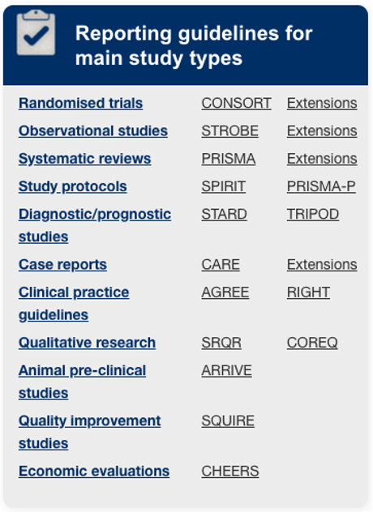The height and width of the screenshot is (512, 373).
Task: Select Observational studies link
Action: coord(93,131)
